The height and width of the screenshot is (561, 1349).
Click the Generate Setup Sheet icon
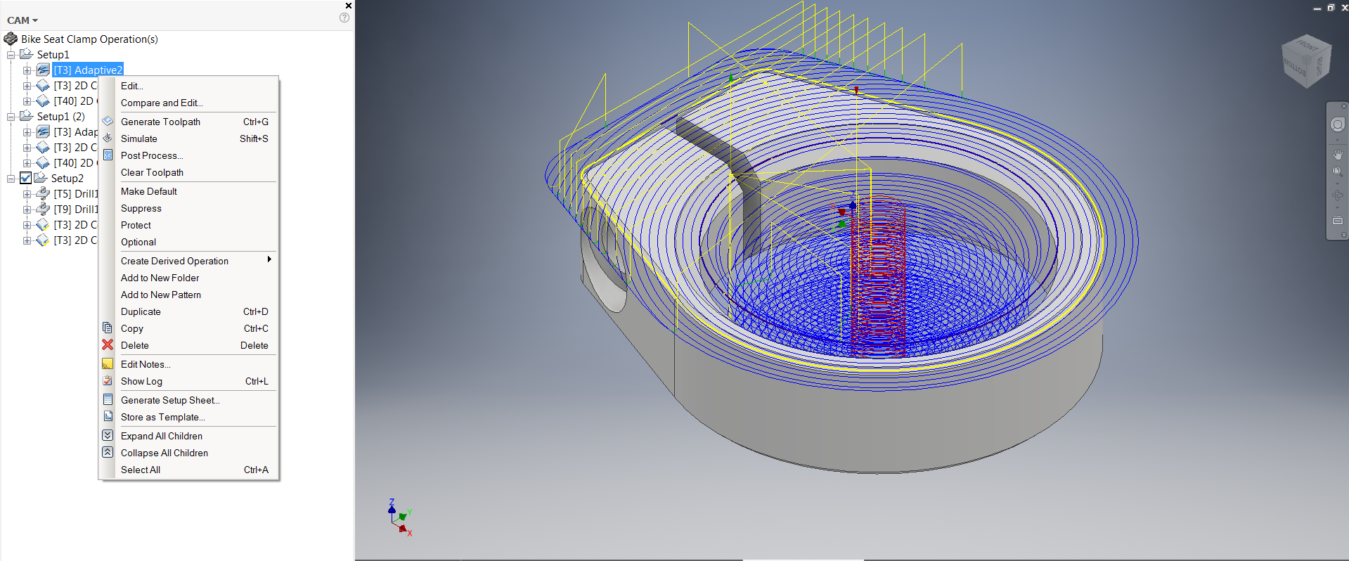108,399
